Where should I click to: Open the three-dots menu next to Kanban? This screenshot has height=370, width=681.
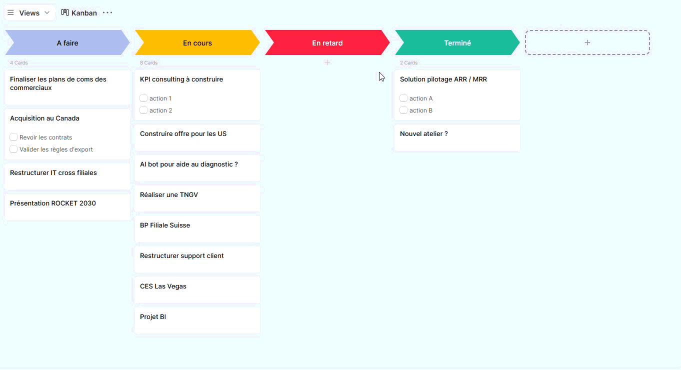point(107,12)
